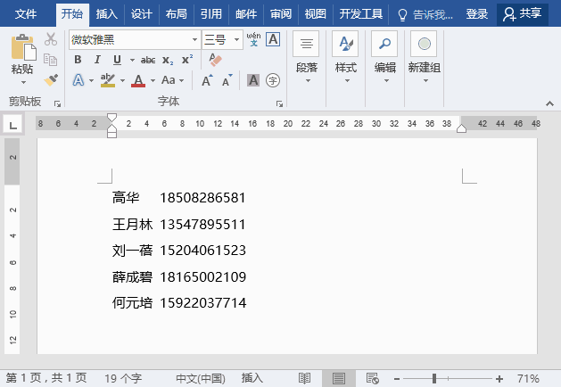Click the 共享 Share button

(x=523, y=14)
